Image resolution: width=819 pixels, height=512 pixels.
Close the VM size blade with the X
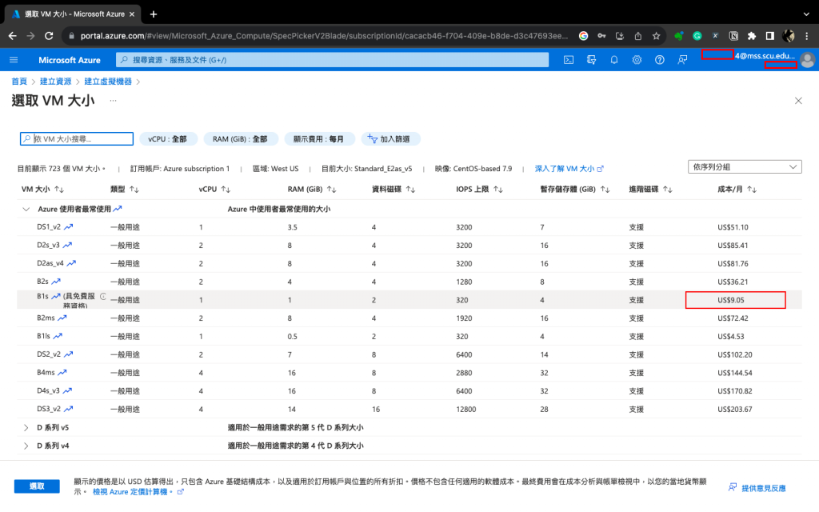(x=798, y=101)
